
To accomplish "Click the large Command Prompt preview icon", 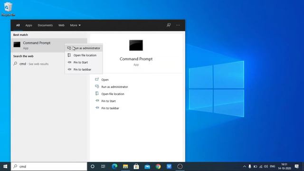I will tap(136, 45).
